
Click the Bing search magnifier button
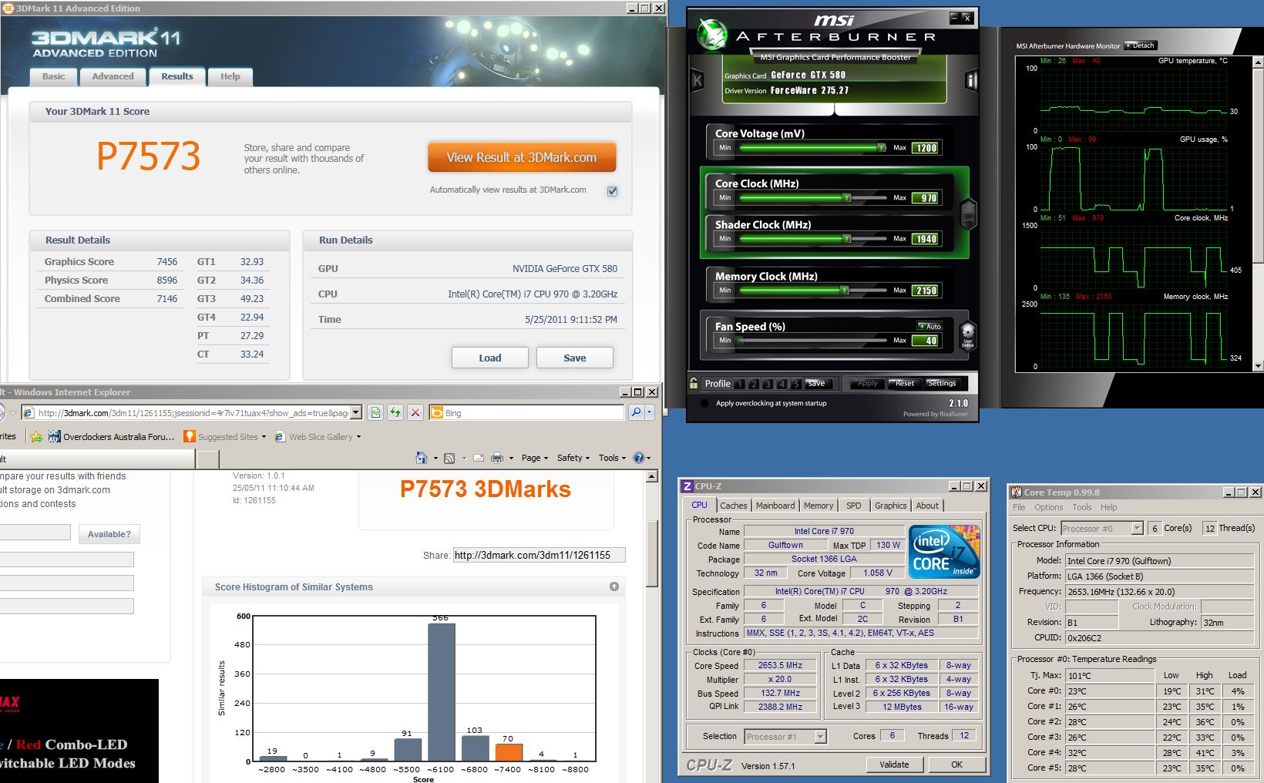click(x=636, y=412)
